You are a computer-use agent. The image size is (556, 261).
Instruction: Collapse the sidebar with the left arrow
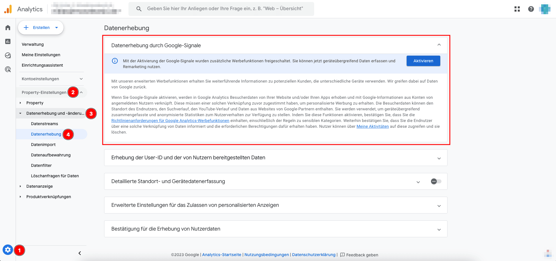pos(80,253)
